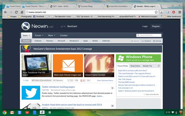The width and height of the screenshot is (185, 116).
Task: Open the Twitter introduces hashtag pages article
Action: point(58,87)
